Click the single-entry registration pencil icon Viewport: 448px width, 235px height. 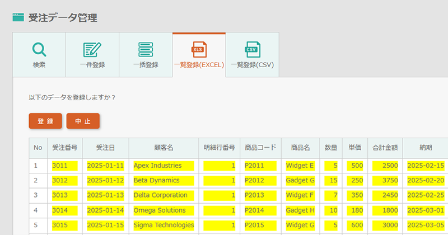[x=92, y=49]
